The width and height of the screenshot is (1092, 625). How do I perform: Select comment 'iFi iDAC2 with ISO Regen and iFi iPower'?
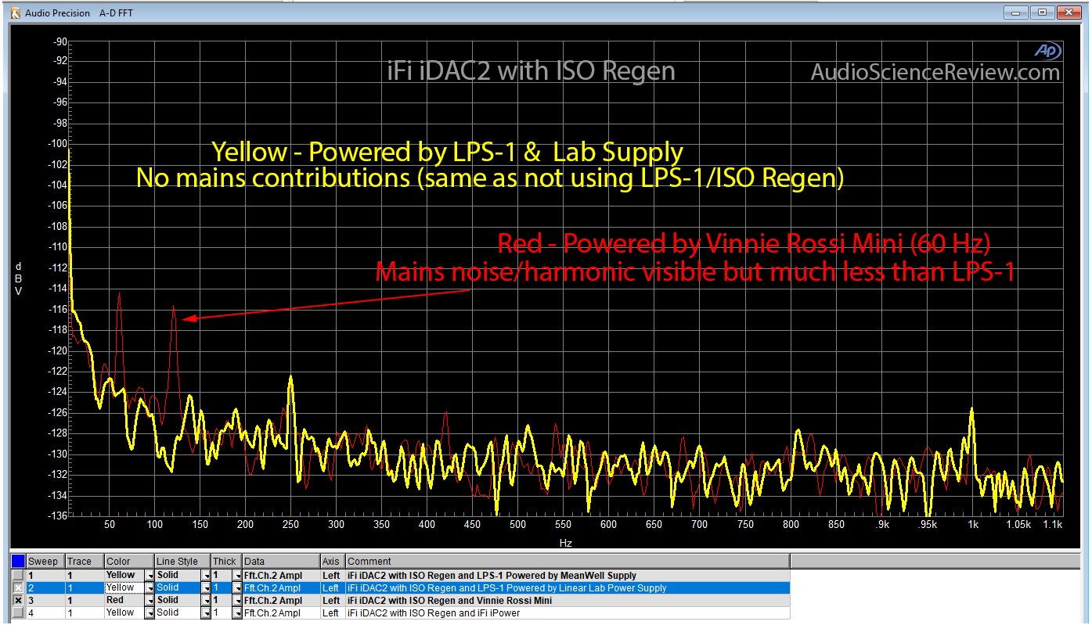434,612
